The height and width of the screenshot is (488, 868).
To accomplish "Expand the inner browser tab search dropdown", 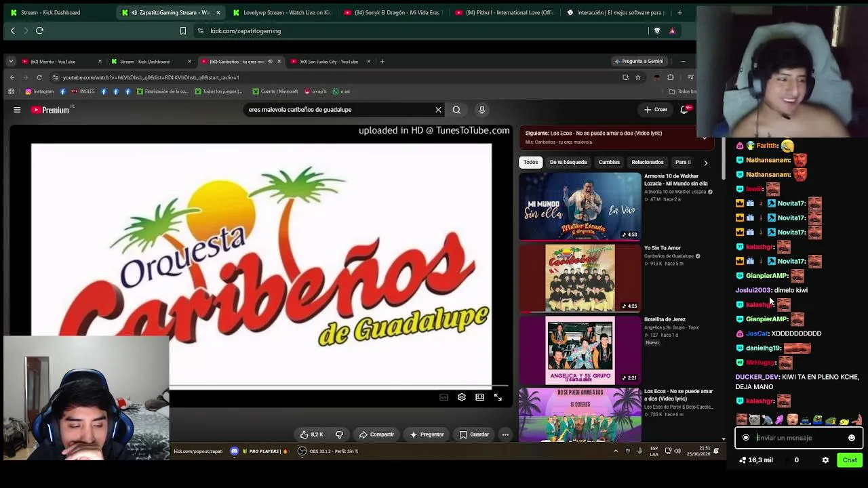I will click(11, 62).
